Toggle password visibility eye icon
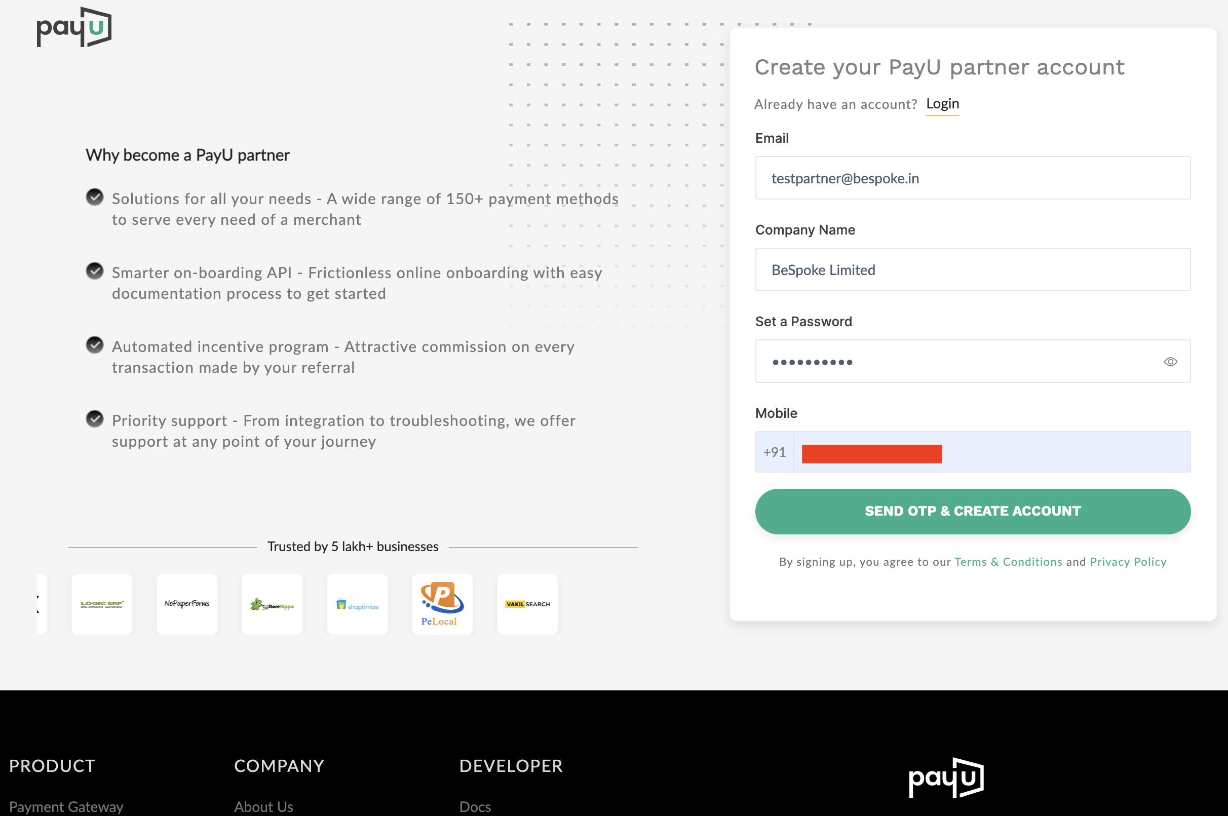1228x816 pixels. pyautogui.click(x=1170, y=362)
